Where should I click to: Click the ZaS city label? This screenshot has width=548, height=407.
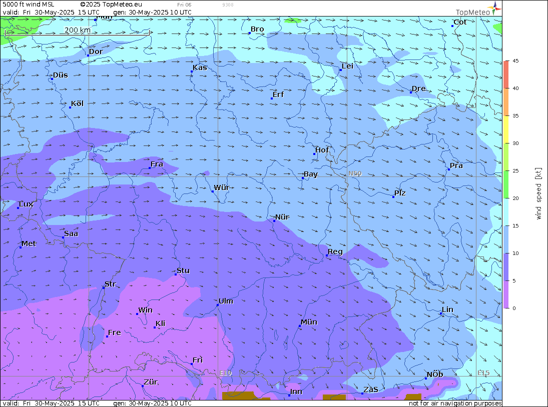(370, 389)
